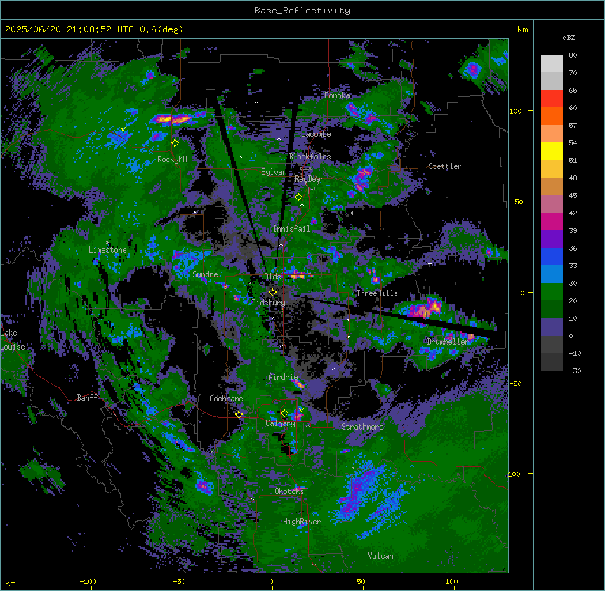Screen dimensions: 605x591
Task: Select the slate purple 0-10 dBZ swatch
Action: pyautogui.click(x=552, y=327)
